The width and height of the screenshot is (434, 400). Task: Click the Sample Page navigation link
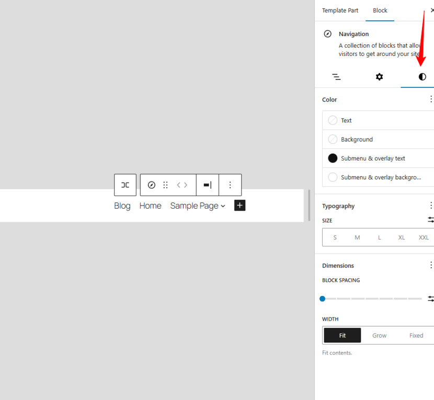(195, 205)
